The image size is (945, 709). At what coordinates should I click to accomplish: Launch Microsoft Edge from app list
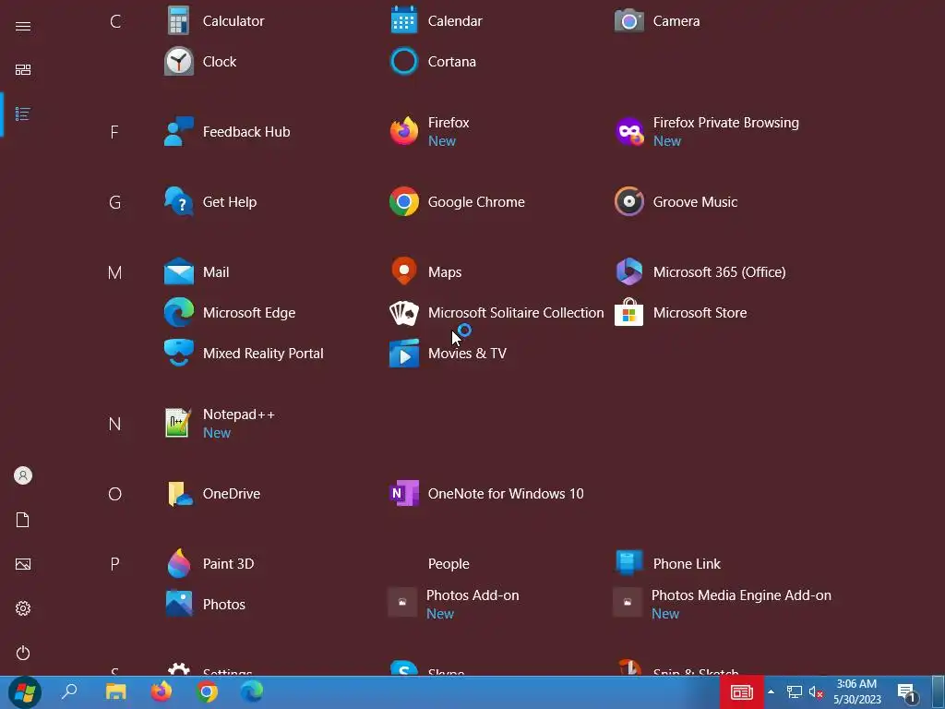tap(178, 312)
